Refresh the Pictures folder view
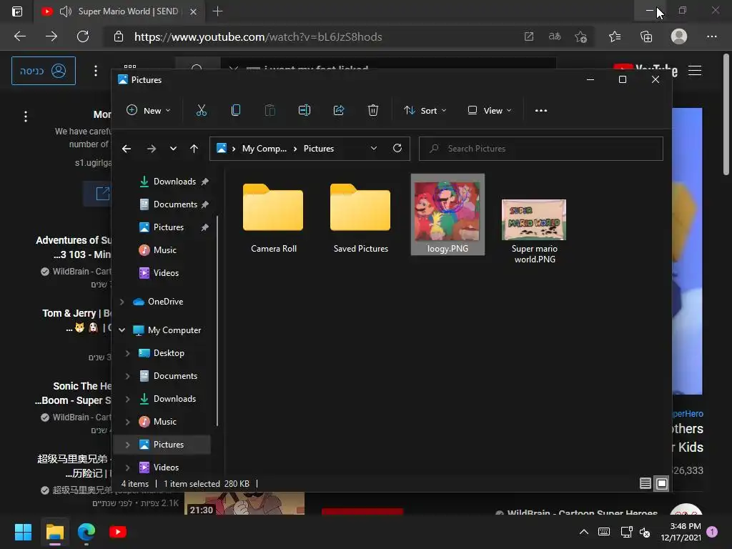 [397, 148]
